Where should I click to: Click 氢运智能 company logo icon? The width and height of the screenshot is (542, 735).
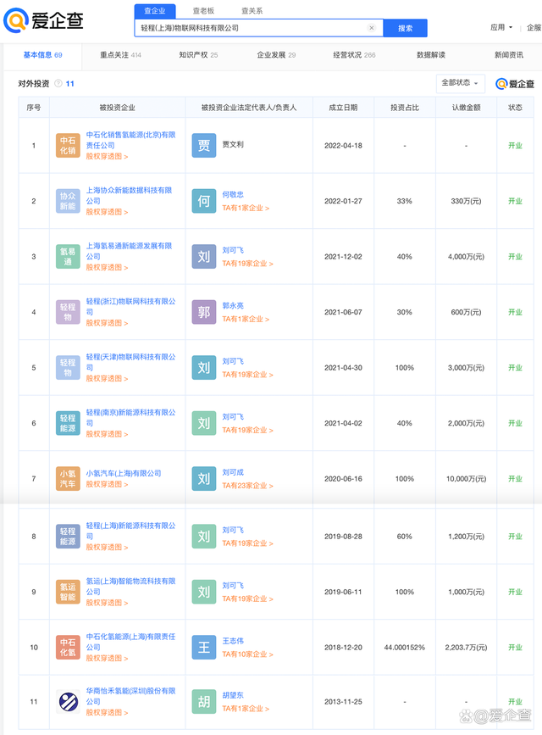pos(68,592)
